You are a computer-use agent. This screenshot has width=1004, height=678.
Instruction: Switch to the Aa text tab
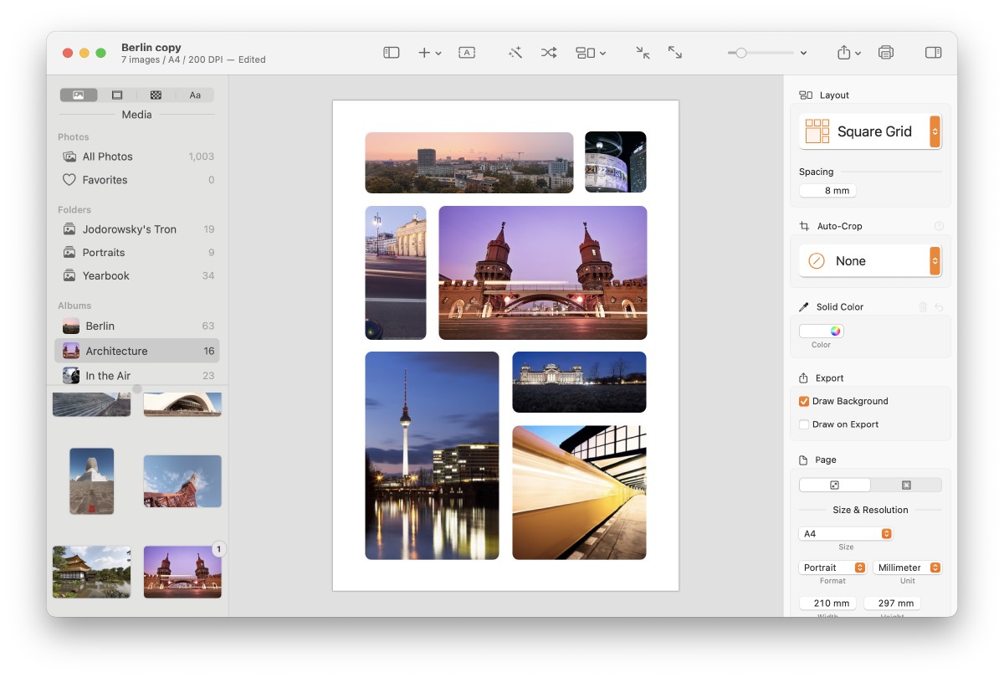click(x=195, y=95)
